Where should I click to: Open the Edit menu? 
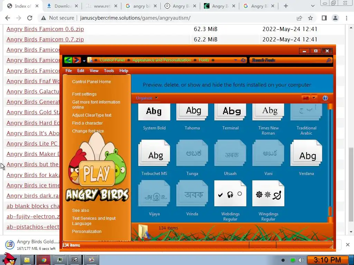click(81, 70)
